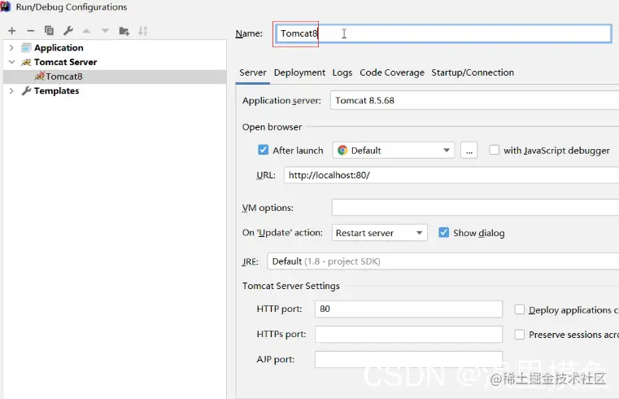Screen dimensions: 619x399
Task: Uncheck the After launch checkbox
Action: click(263, 150)
